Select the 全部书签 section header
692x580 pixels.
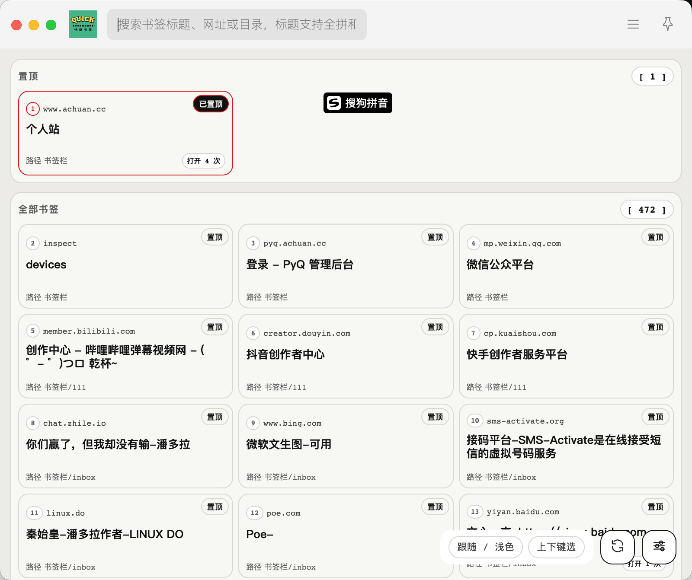pos(38,210)
